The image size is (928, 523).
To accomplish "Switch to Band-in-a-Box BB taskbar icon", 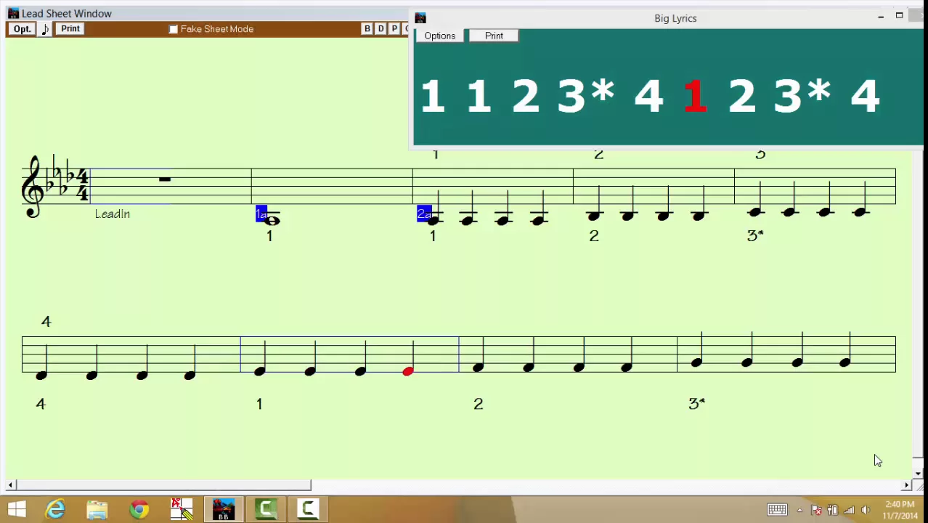I will (224, 509).
